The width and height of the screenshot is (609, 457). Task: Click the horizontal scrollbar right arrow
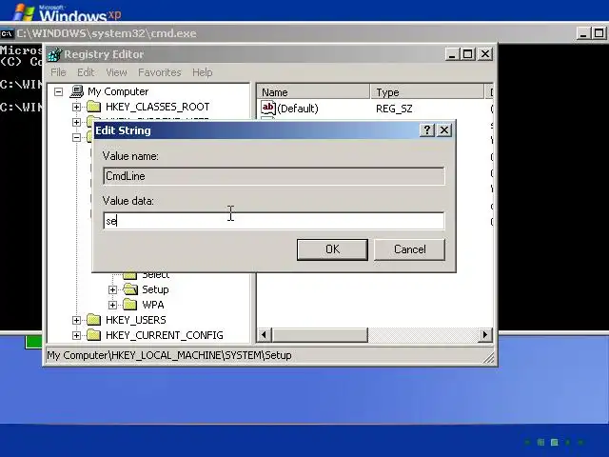click(x=484, y=334)
